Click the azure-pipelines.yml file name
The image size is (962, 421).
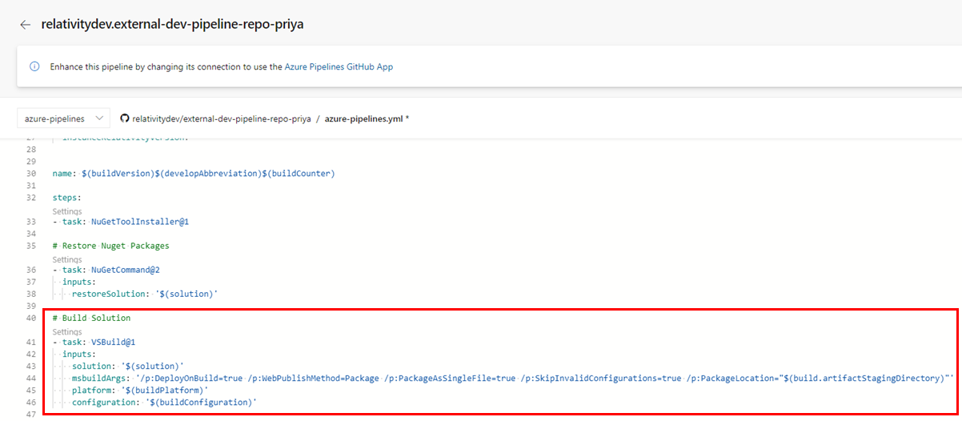click(364, 118)
